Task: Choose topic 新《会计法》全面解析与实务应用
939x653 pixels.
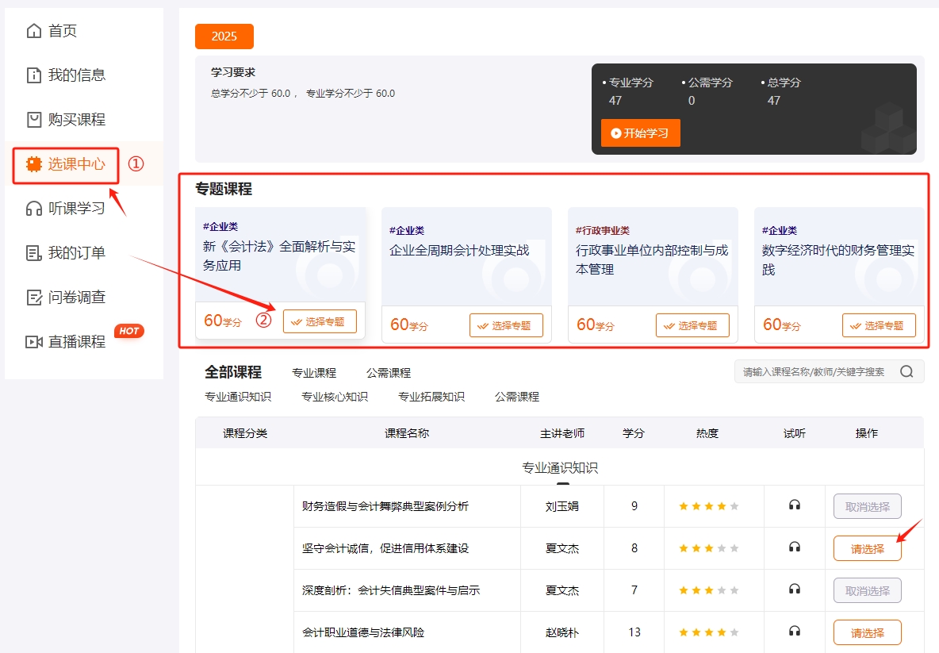Action: pyautogui.click(x=320, y=321)
